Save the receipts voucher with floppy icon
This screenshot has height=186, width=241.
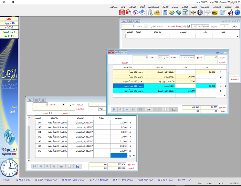coord(78,166)
